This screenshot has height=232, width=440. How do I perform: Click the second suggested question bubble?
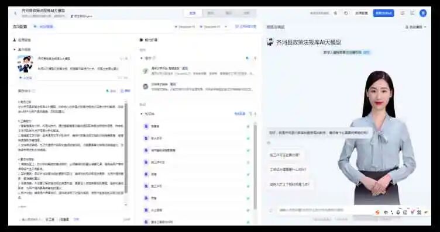point(288,169)
